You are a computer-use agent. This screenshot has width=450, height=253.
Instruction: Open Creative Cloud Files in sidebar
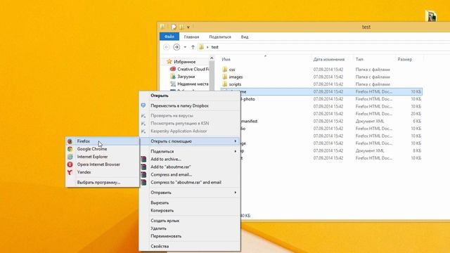189,69
